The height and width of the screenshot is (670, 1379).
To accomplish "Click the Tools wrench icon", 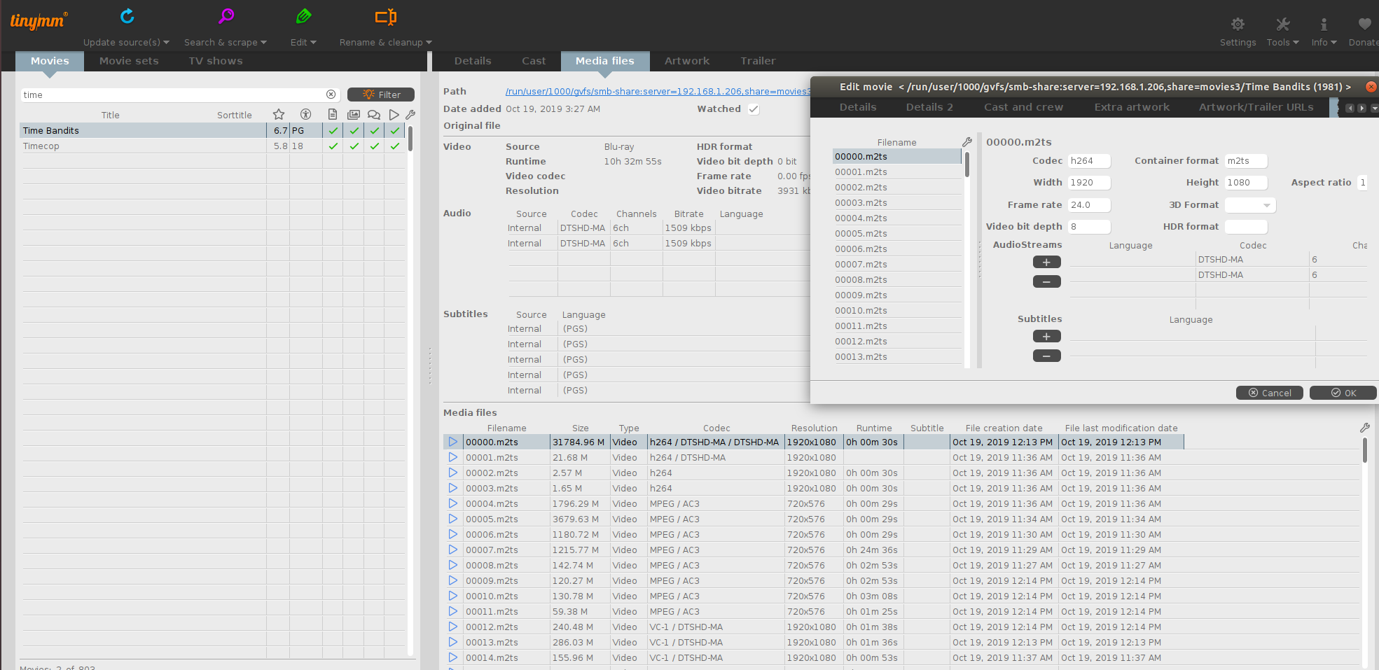I will (1282, 24).
